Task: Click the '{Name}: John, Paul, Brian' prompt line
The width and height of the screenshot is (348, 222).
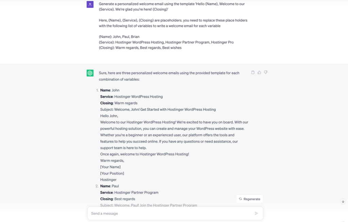Action: (119, 37)
